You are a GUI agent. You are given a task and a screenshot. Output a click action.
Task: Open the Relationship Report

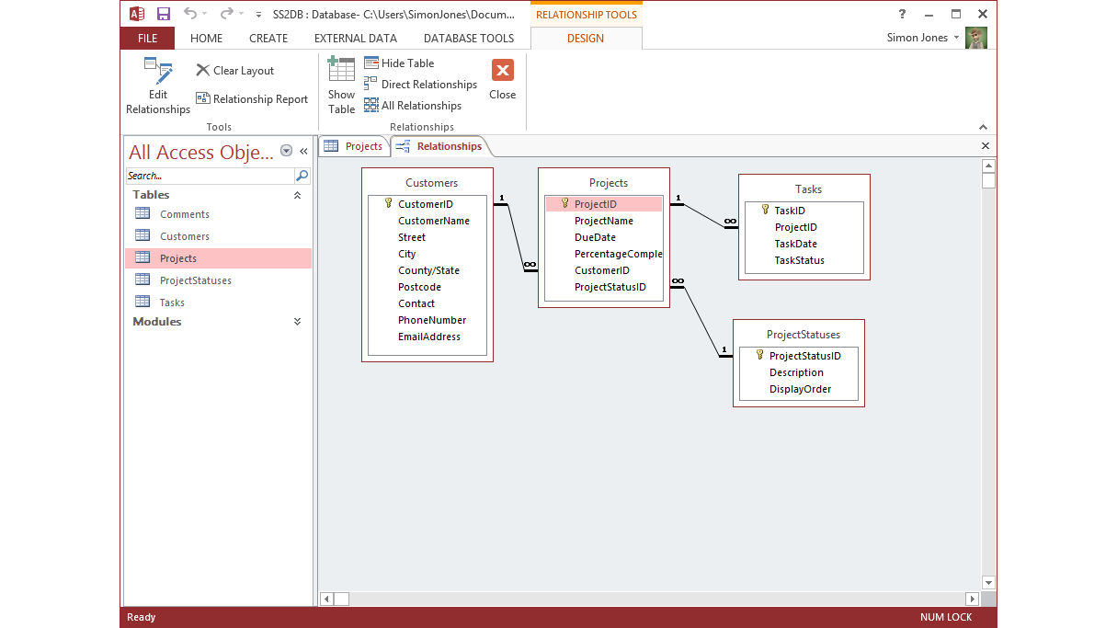pyautogui.click(x=252, y=99)
